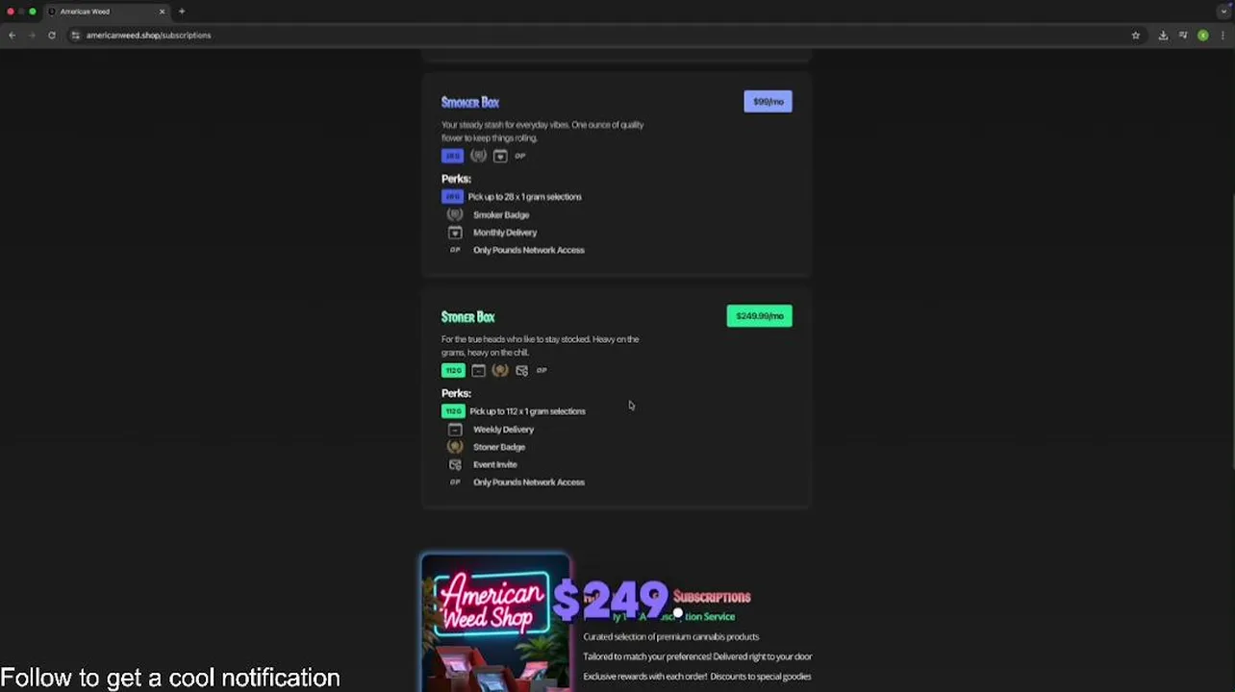The width and height of the screenshot is (1235, 692).
Task: Go back with the browser back arrow
Action: point(12,36)
